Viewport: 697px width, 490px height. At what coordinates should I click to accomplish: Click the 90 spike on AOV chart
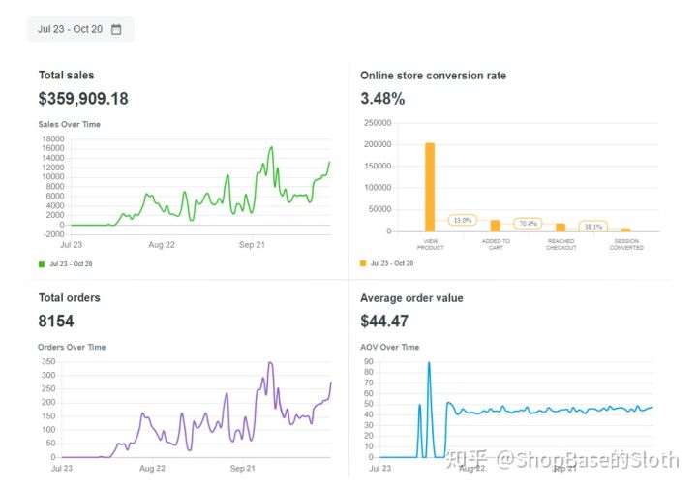[429, 362]
